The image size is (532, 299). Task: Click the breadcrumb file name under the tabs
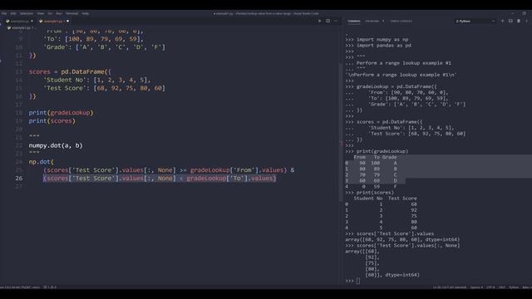tap(21, 27)
